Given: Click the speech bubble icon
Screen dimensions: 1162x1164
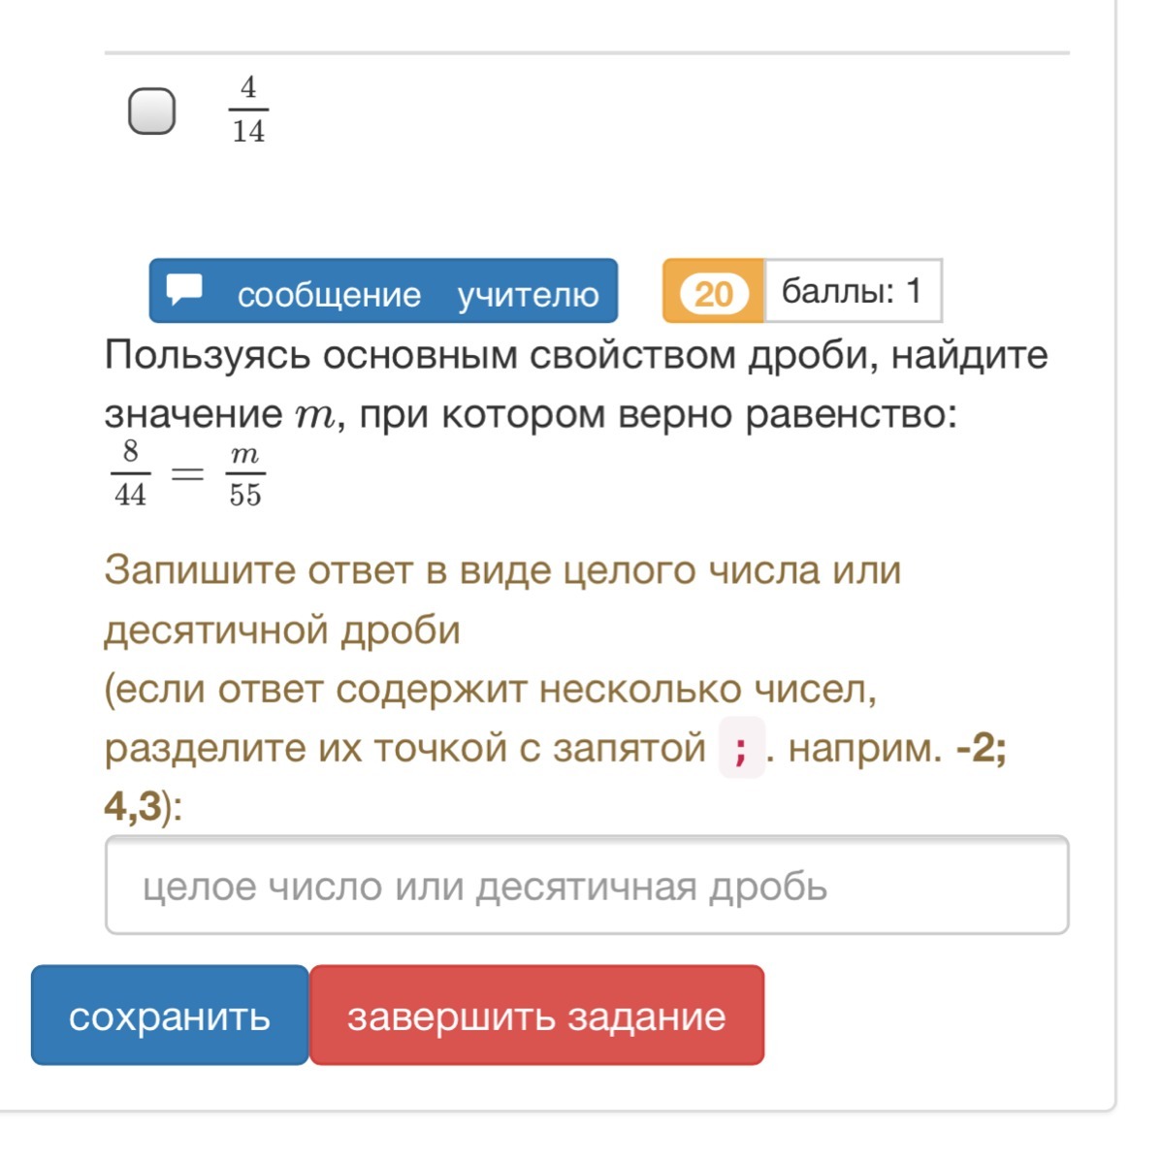Looking at the screenshot, I should [x=184, y=289].
